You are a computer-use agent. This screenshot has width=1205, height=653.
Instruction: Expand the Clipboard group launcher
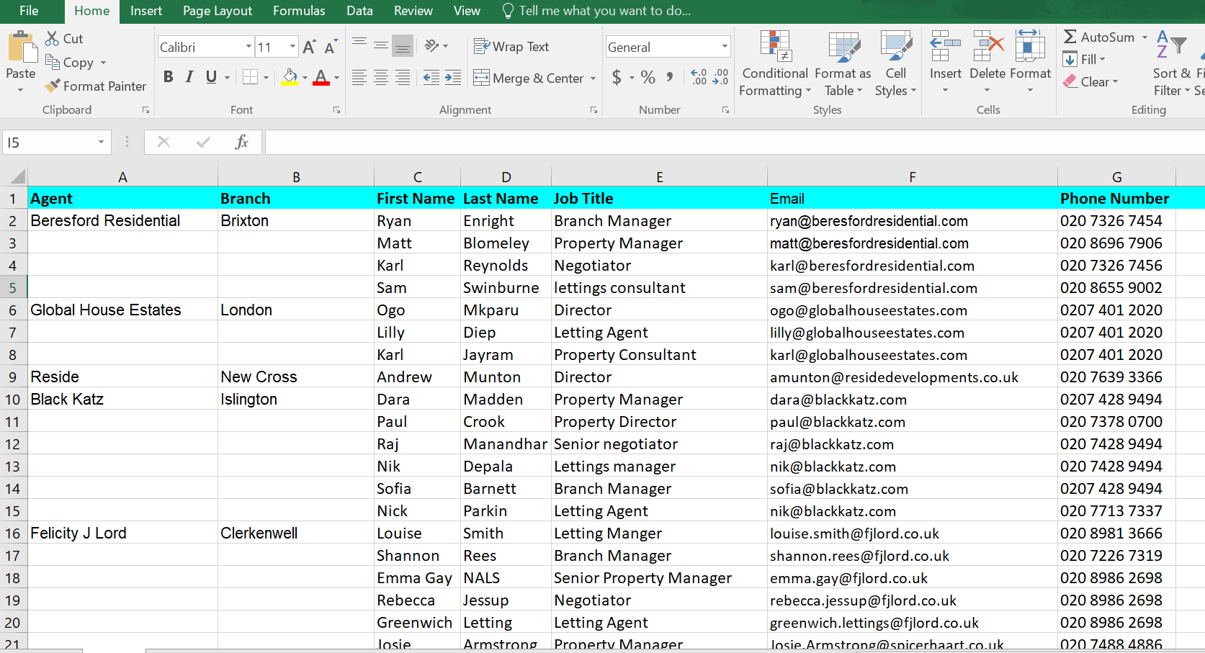[x=145, y=109]
